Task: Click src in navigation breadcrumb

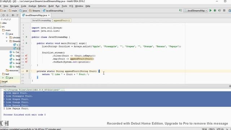Action: (x=3, y=10)
